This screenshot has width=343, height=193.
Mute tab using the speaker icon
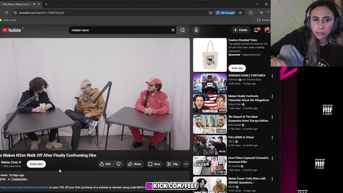tap(34, 4)
